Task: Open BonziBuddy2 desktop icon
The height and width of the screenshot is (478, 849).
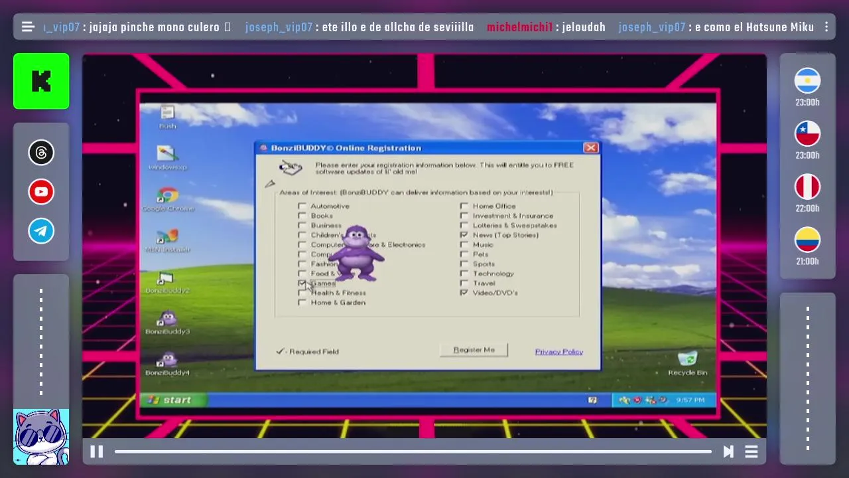Action: 167,282
